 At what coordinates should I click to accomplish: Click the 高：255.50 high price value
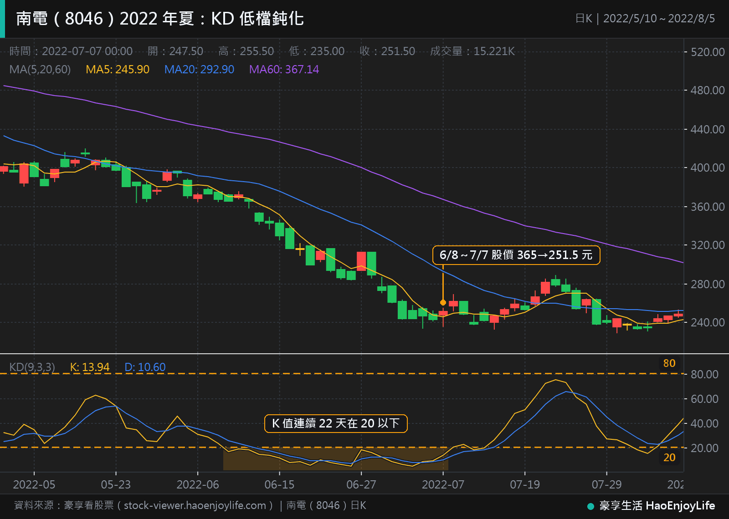coord(246,51)
